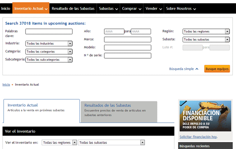This screenshot has width=236, height=149.
Task: Click Inventario Actual breadcrumb text
Action: (x=27, y=85)
